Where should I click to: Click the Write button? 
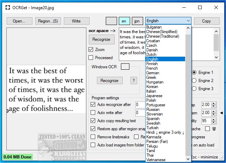(x=77, y=21)
